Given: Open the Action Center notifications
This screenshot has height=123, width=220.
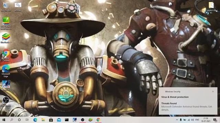Looking at the screenshot, I should point(215,120).
